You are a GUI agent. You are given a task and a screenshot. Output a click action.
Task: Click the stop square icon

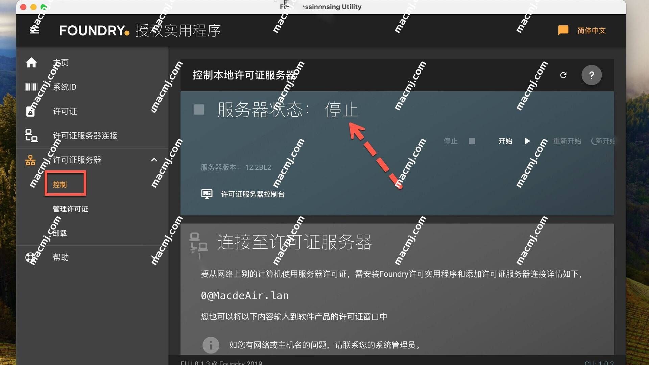coord(472,141)
